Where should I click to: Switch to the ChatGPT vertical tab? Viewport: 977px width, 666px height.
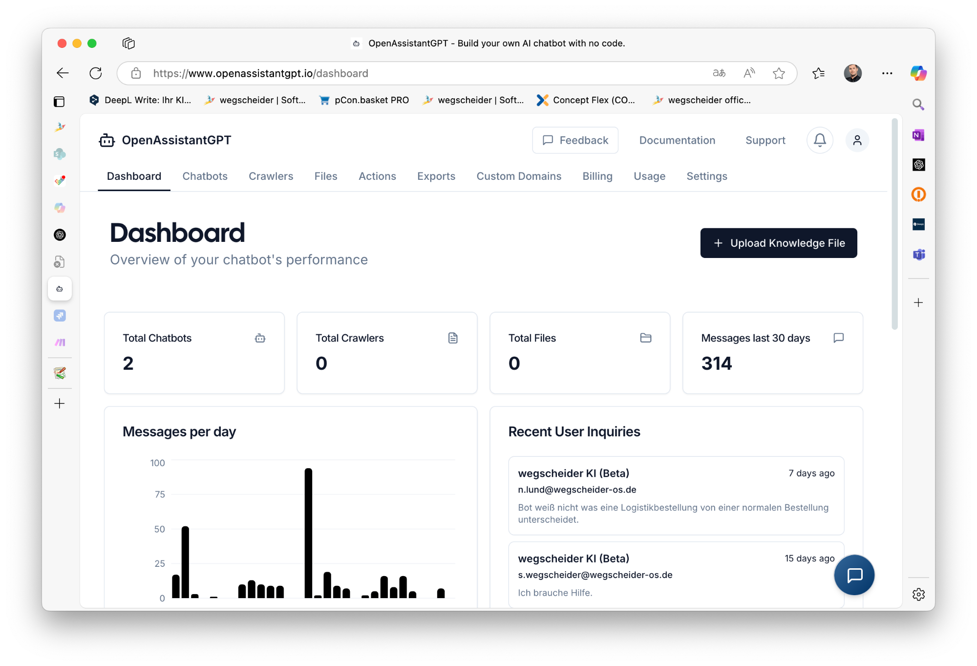60,235
